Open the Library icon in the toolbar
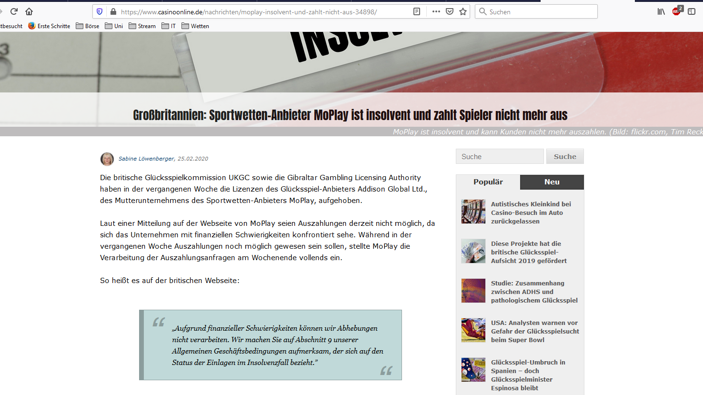Viewport: 703px width, 395px height. [x=661, y=11]
